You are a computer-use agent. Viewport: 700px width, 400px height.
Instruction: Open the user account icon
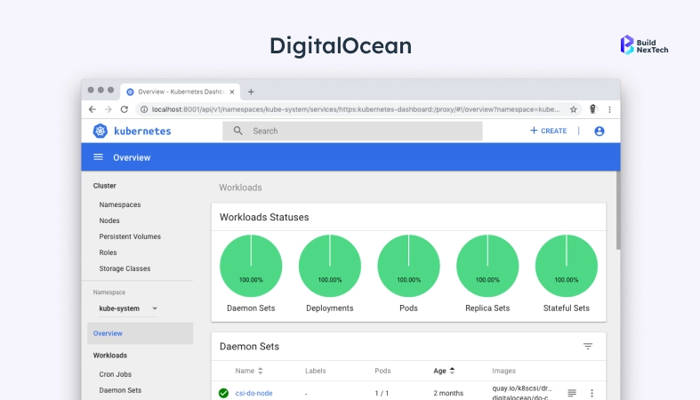pos(599,131)
